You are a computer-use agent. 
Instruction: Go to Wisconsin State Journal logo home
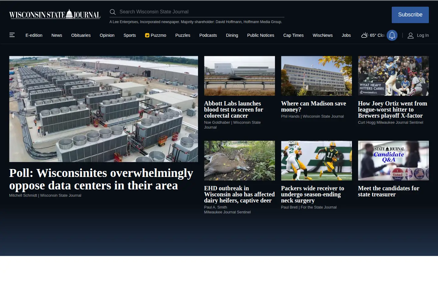55,14
